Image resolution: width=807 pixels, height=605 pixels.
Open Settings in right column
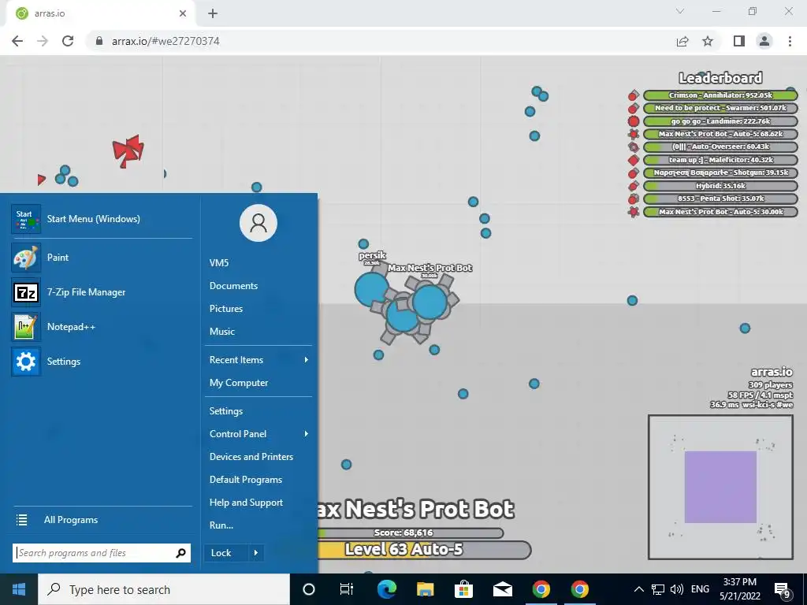[226, 411]
